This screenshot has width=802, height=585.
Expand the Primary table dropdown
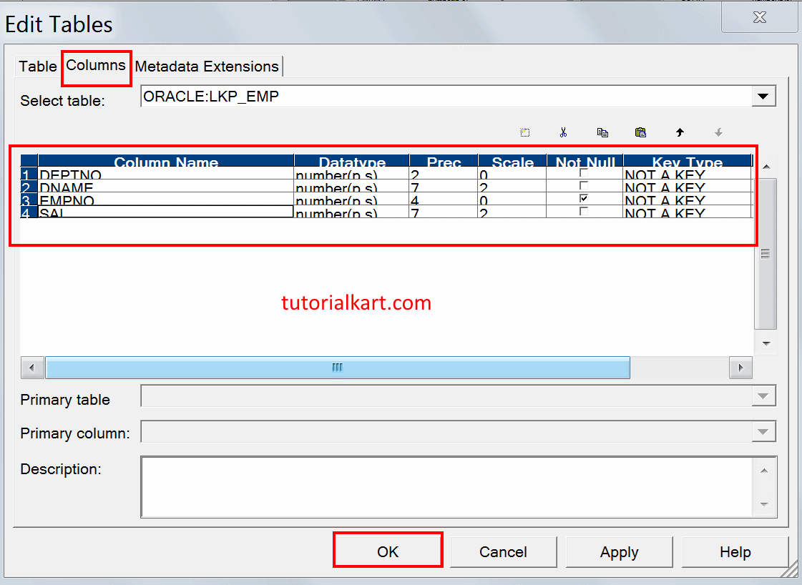[765, 395]
